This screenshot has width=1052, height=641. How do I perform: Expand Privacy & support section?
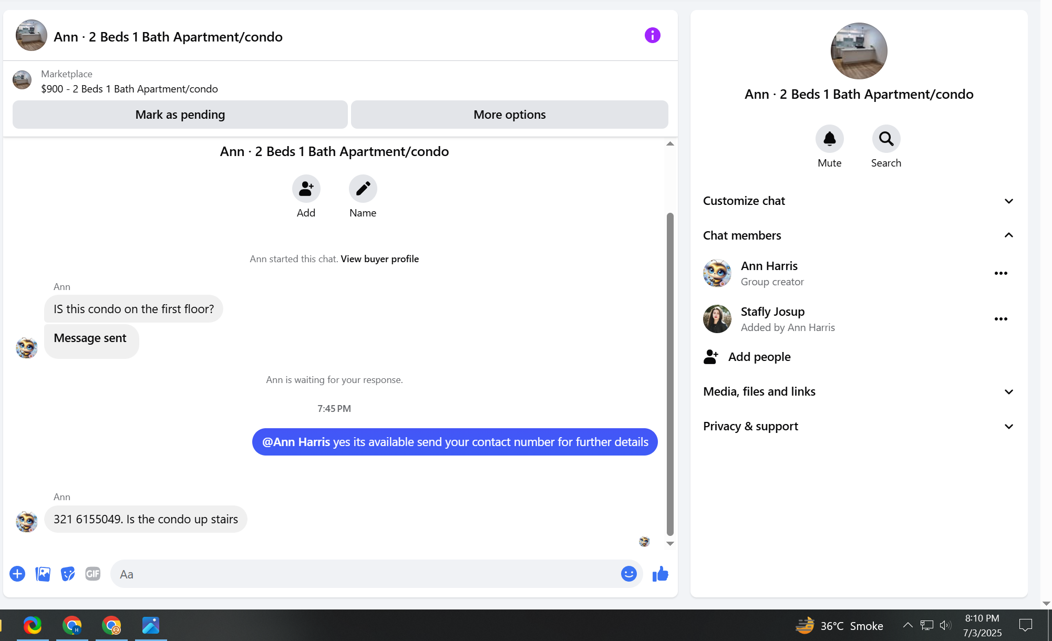click(1008, 427)
